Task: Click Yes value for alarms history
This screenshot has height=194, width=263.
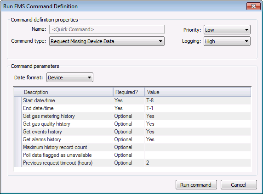Action: [198, 139]
